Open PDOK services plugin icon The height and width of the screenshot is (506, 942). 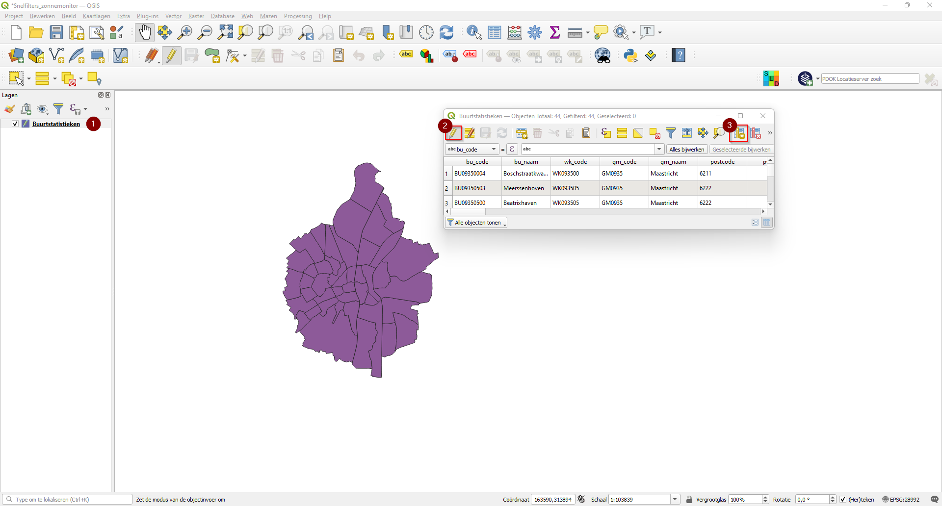pos(805,78)
